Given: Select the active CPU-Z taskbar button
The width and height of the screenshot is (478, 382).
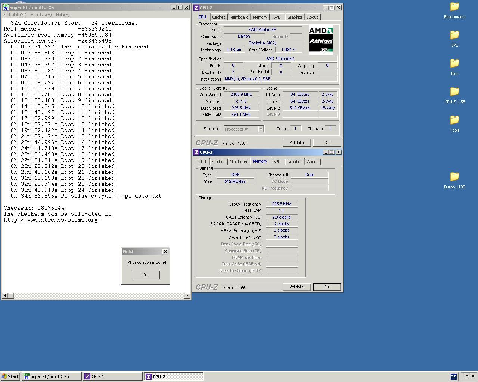Looking at the screenshot, I should 174,376.
